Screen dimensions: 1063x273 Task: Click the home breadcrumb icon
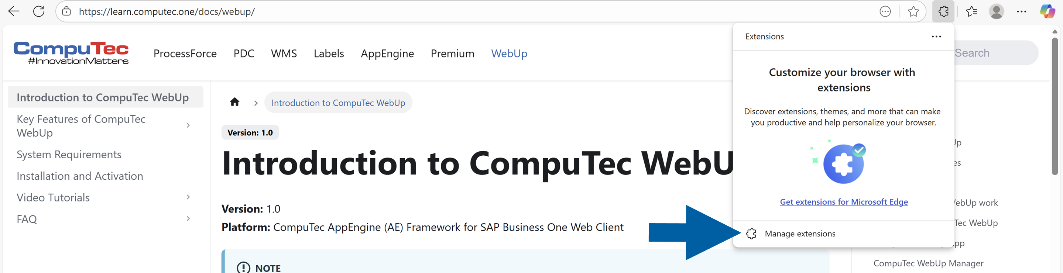click(x=235, y=102)
